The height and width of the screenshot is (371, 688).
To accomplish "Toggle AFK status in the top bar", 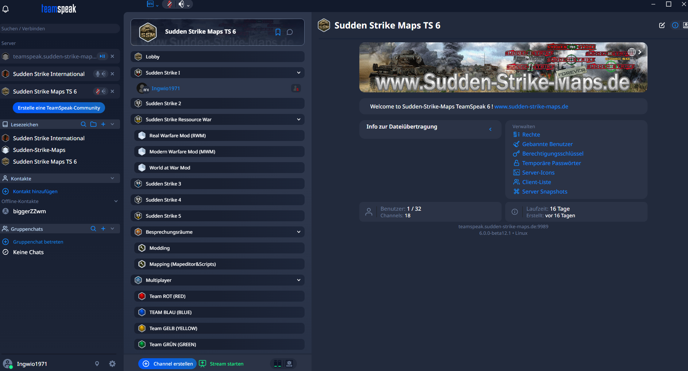I will pyautogui.click(x=150, y=4).
